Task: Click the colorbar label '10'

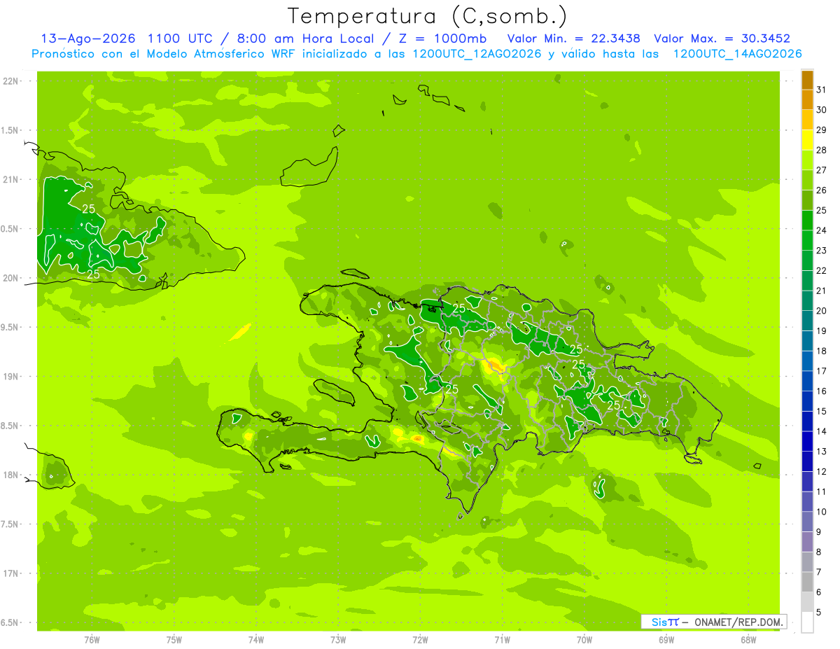Action: coord(822,512)
